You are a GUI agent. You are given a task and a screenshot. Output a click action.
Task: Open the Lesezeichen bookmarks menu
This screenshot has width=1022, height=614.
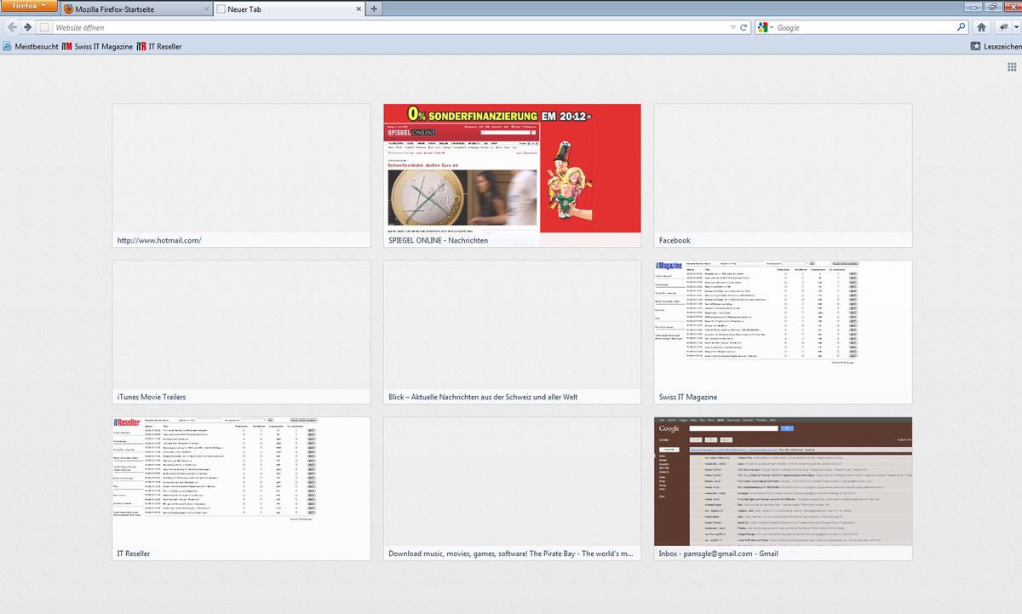coord(996,46)
